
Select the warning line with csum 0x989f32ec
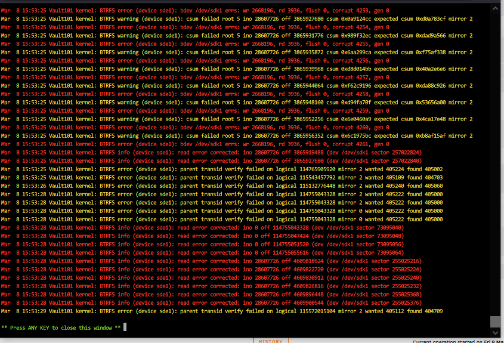tap(237, 36)
